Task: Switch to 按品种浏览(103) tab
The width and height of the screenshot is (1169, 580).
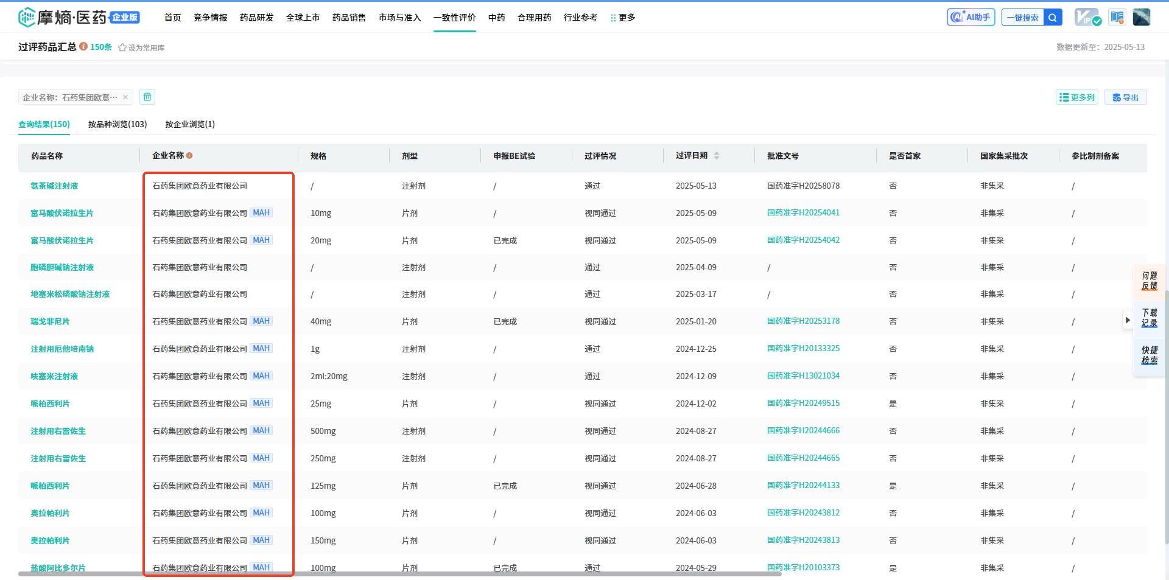Action: (118, 124)
